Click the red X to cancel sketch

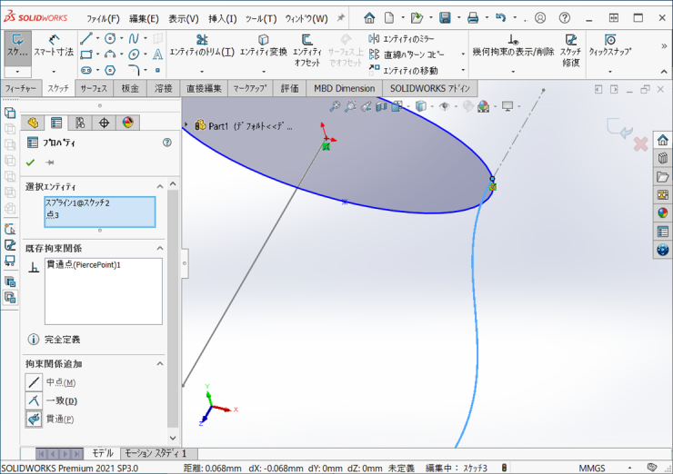(640, 143)
